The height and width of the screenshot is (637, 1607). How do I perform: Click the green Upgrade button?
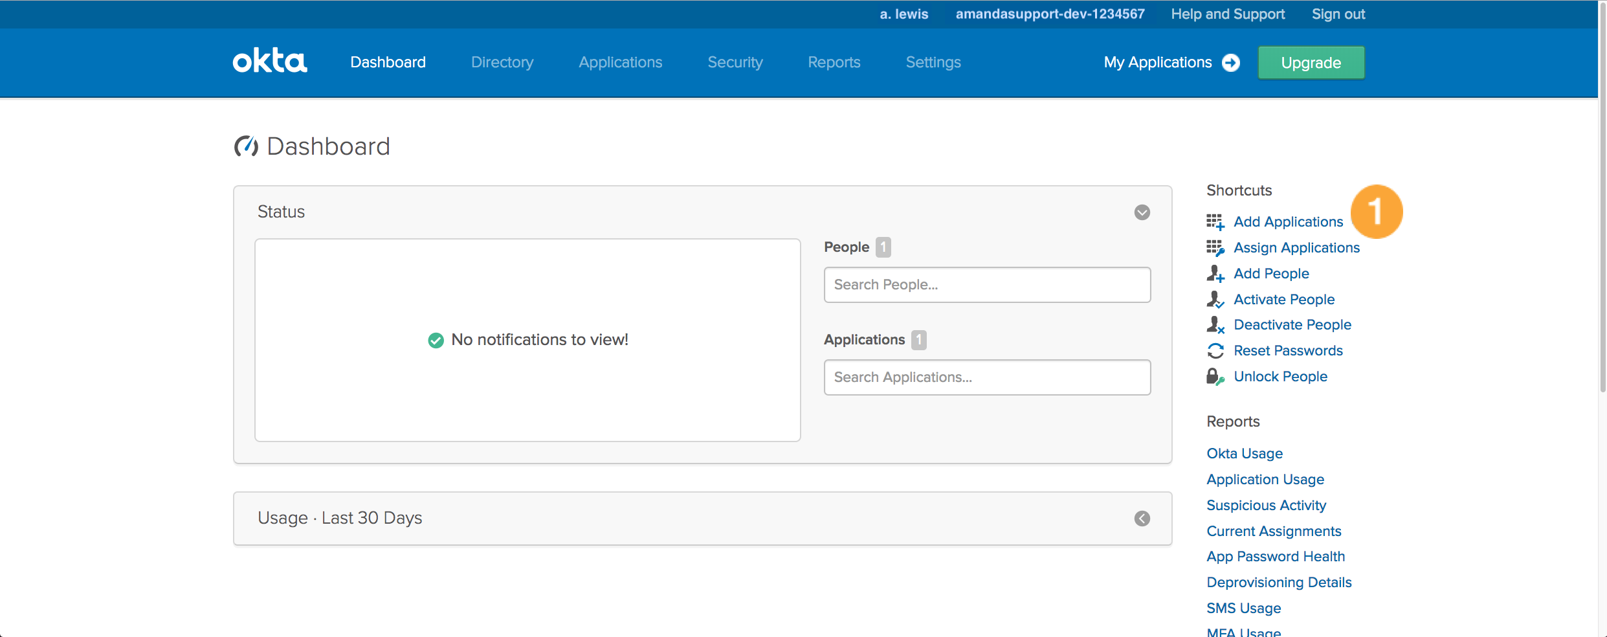click(1311, 63)
